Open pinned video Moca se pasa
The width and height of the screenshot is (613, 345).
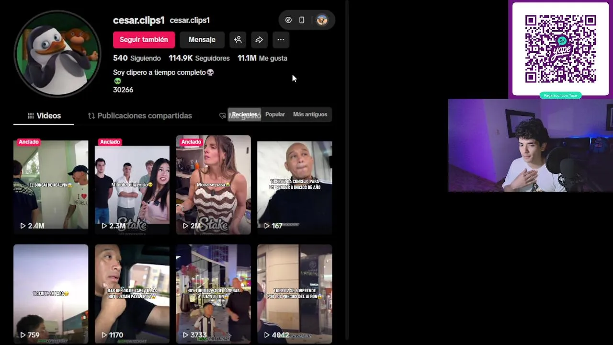(x=213, y=185)
